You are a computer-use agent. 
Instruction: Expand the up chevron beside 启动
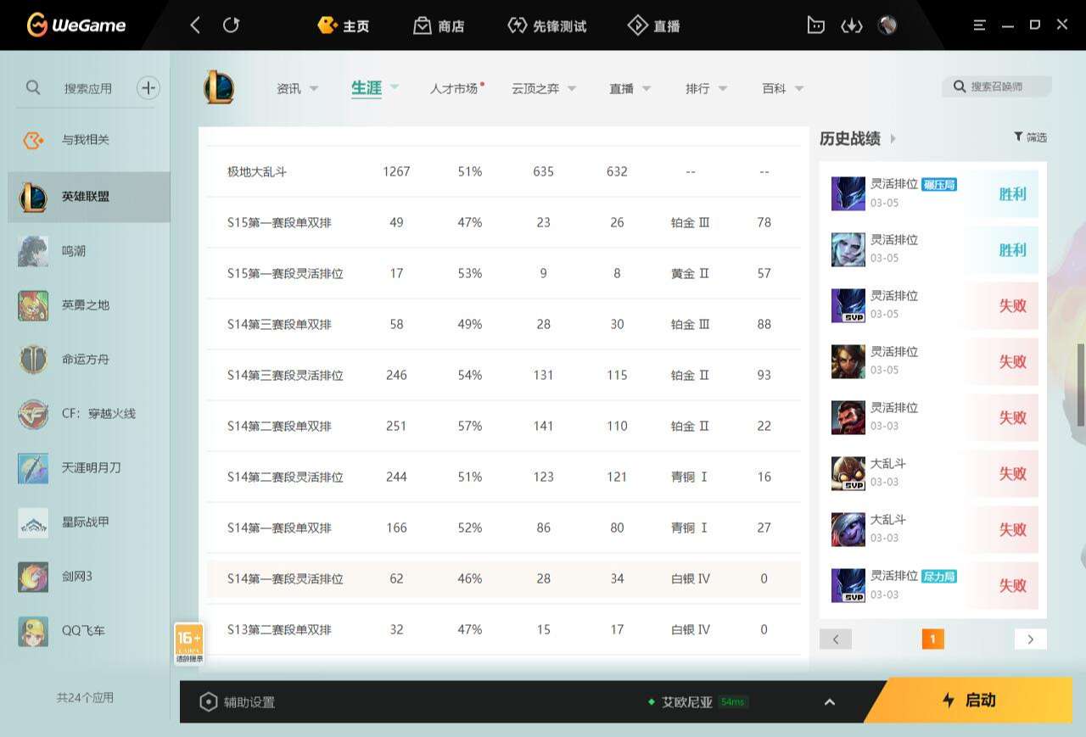[830, 702]
